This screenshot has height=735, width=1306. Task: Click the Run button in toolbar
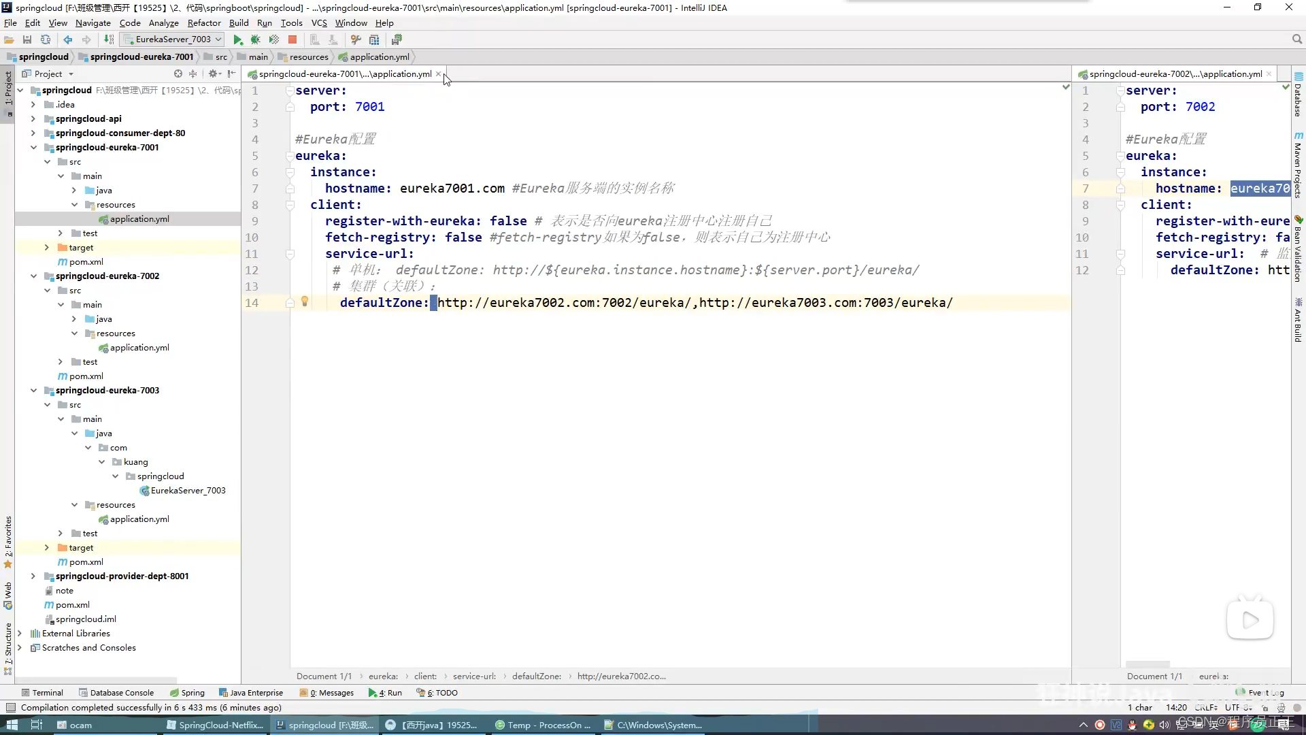237,39
